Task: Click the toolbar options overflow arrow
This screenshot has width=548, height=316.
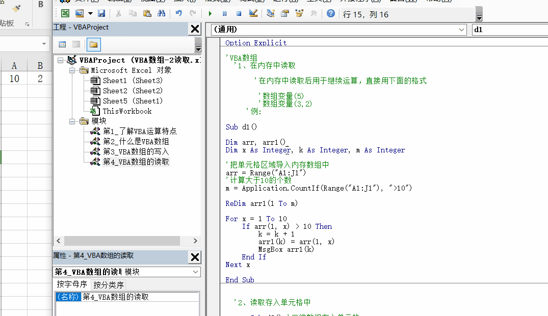Action: pos(479,14)
